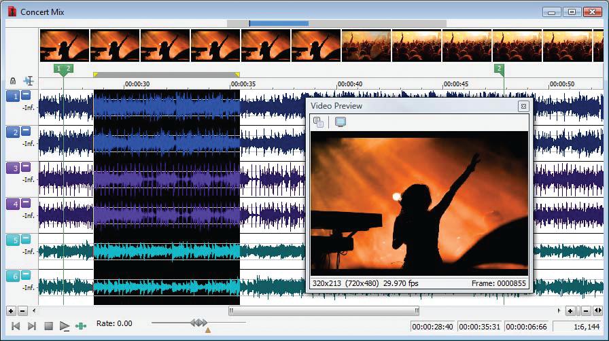Viewport: 609px width, 341px height.
Task: Click the left yellow loop region marker
Action: point(96,74)
